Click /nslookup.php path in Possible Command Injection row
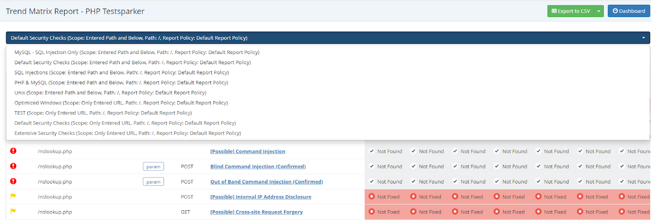The width and height of the screenshot is (651, 220). coord(55,151)
